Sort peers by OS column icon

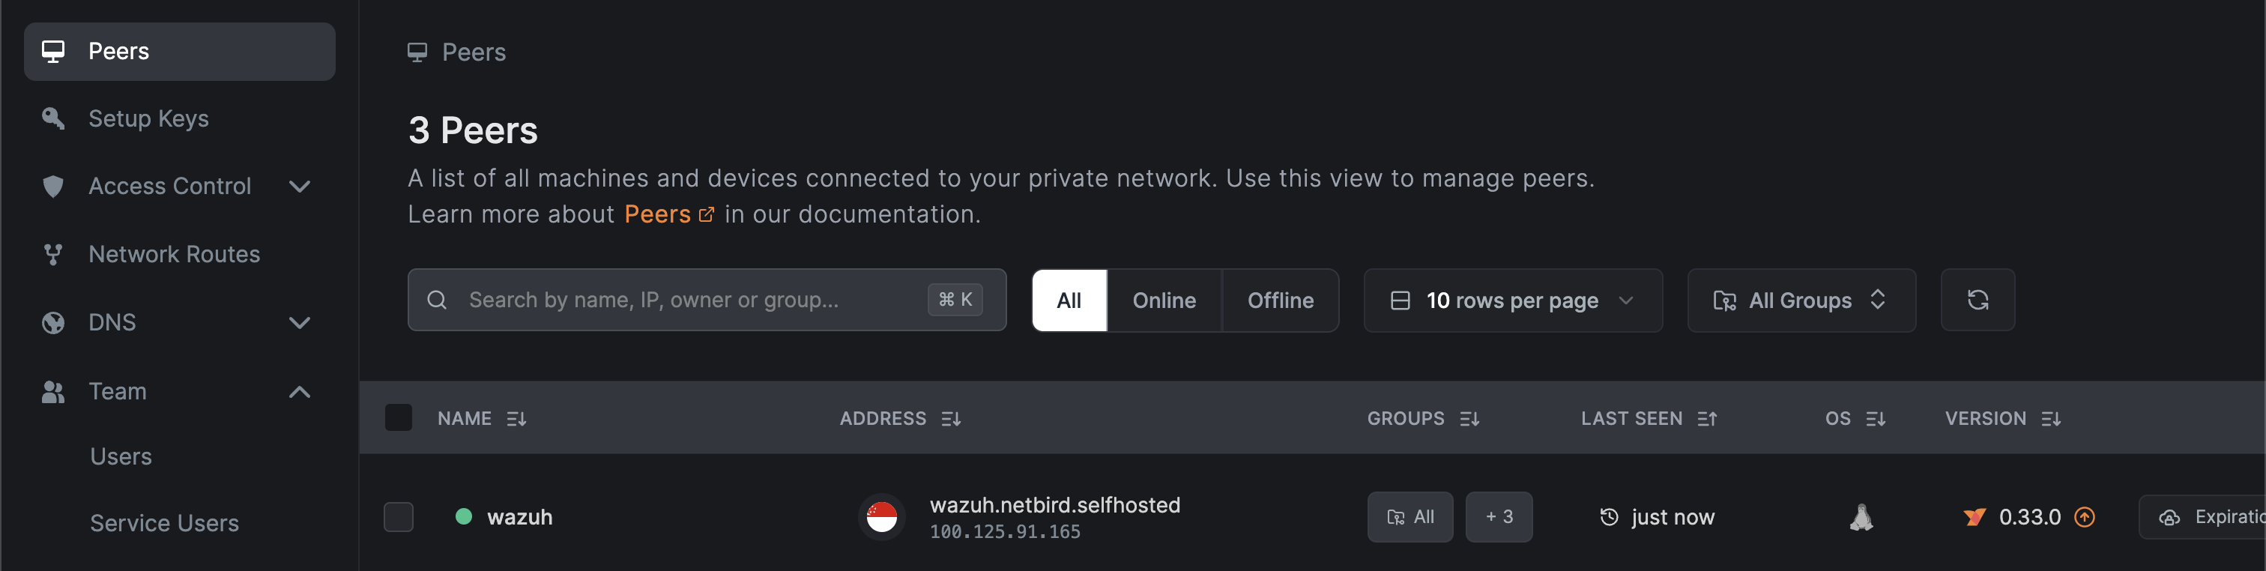tap(1876, 419)
